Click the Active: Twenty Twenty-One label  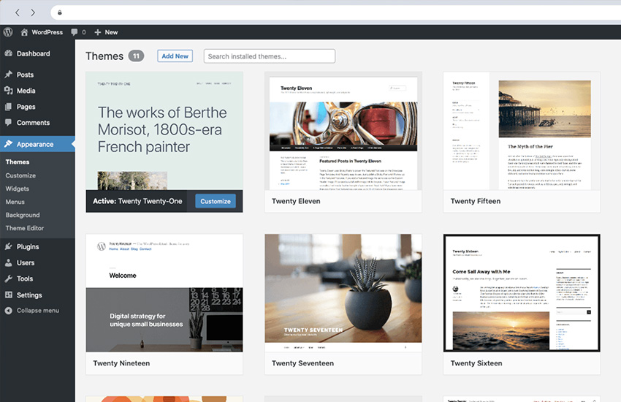(x=137, y=201)
